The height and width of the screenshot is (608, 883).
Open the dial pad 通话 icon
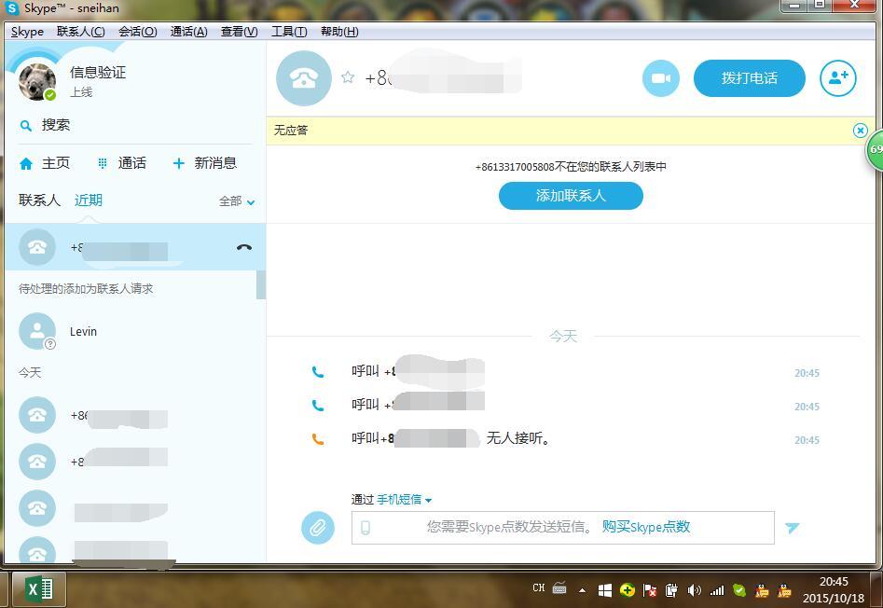click(103, 163)
